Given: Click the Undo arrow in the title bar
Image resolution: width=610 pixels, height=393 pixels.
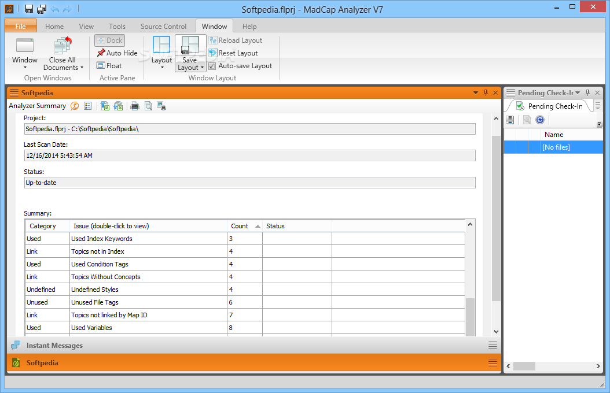Looking at the screenshot, I should [x=55, y=9].
